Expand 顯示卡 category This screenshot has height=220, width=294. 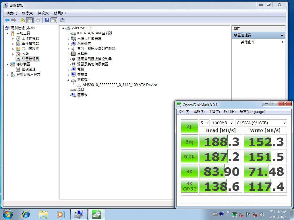tap(68, 95)
